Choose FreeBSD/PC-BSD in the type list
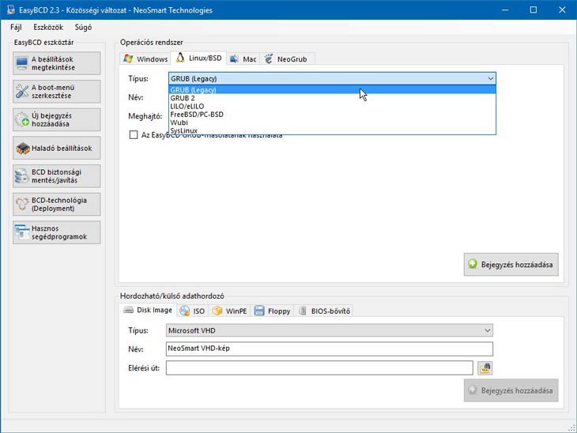 point(197,115)
